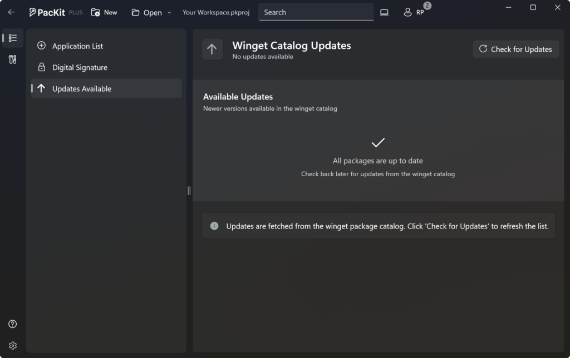Open the tools sidebar icon
The image size is (570, 358).
(13, 59)
